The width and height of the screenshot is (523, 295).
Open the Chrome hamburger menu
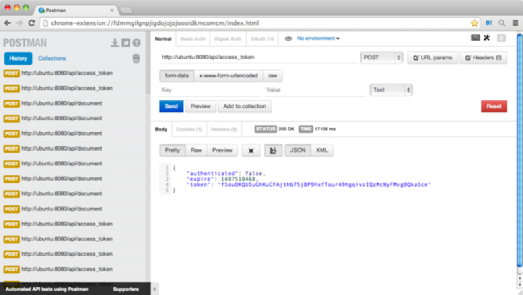coord(515,23)
